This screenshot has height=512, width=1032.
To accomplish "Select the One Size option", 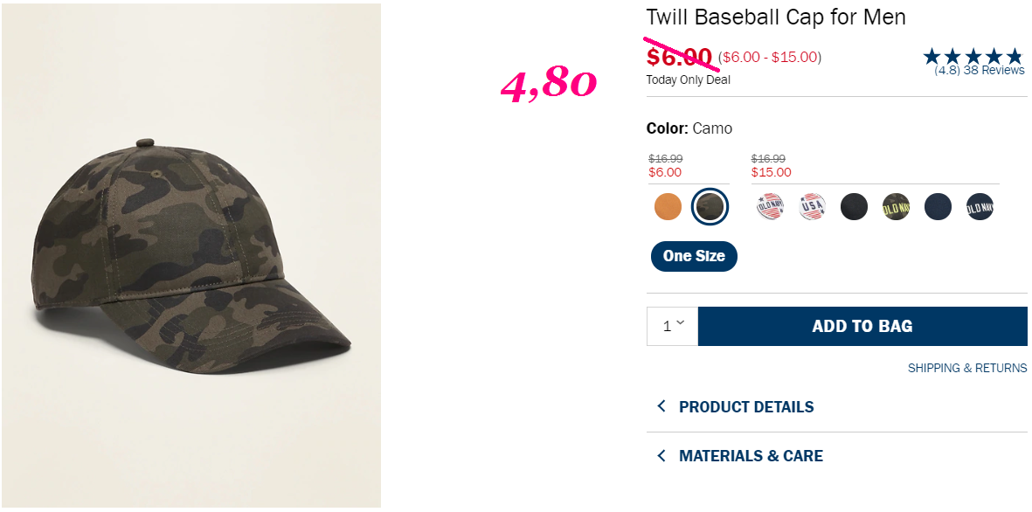I will point(694,256).
